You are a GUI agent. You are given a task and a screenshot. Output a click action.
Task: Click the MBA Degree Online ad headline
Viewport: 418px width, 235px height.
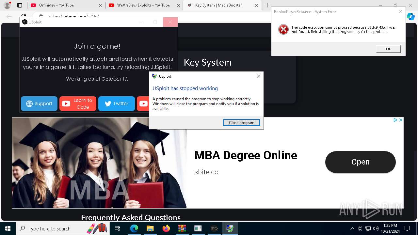246,155
